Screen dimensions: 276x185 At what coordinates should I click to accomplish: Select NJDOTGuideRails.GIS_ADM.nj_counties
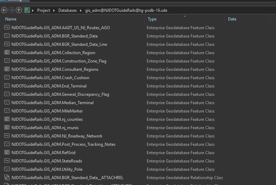point(47,119)
